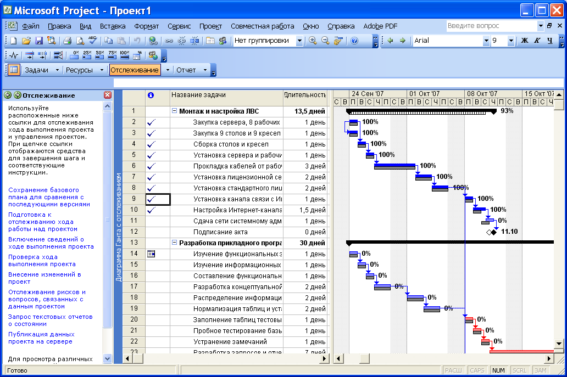Screen dimensions: 567x377
Task: Open the Arial font name dropdown
Action: pyautogui.click(x=486, y=41)
